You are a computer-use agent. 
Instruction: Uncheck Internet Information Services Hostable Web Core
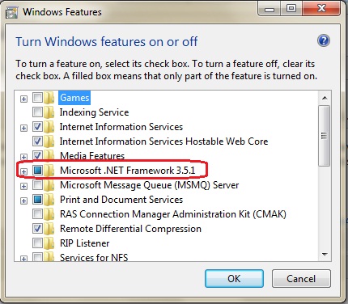click(37, 141)
